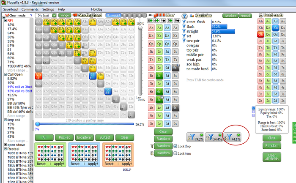
Task: Open the No limit game type dropdown
Action: pos(54,16)
